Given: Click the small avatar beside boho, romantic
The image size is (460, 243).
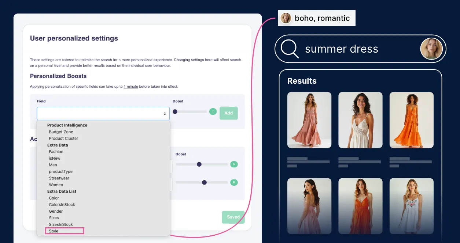Looking at the screenshot, I should (286, 18).
